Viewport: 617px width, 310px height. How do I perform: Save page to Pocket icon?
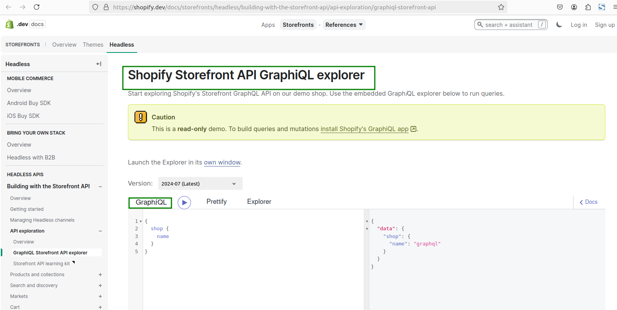tap(560, 7)
